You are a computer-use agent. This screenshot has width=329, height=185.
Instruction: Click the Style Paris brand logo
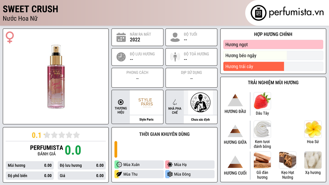[146, 102]
